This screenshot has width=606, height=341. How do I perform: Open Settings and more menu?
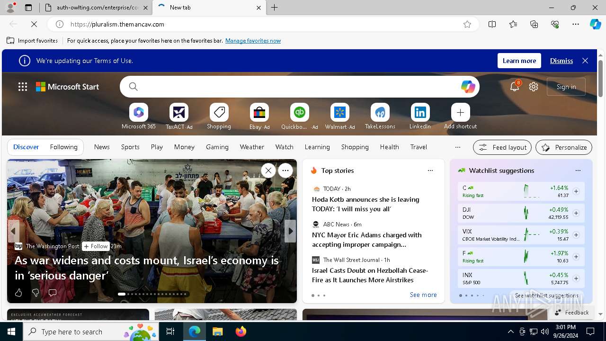tap(576, 24)
